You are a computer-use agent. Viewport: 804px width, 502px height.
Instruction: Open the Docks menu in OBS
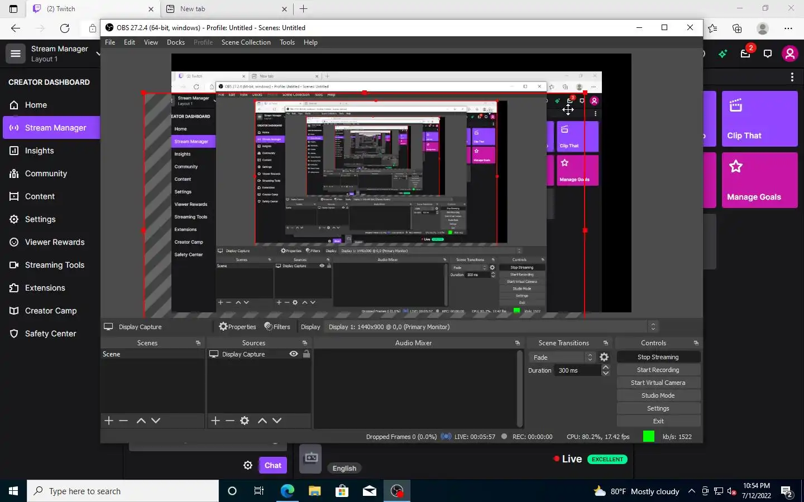tap(176, 42)
